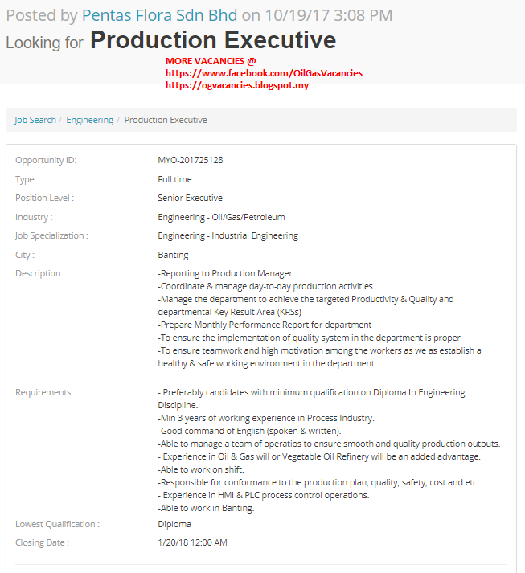
Task: Click the Production Executive page heading
Action: [x=213, y=40]
